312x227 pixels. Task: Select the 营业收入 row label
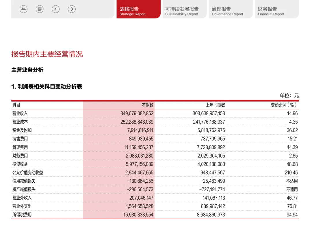20,113
